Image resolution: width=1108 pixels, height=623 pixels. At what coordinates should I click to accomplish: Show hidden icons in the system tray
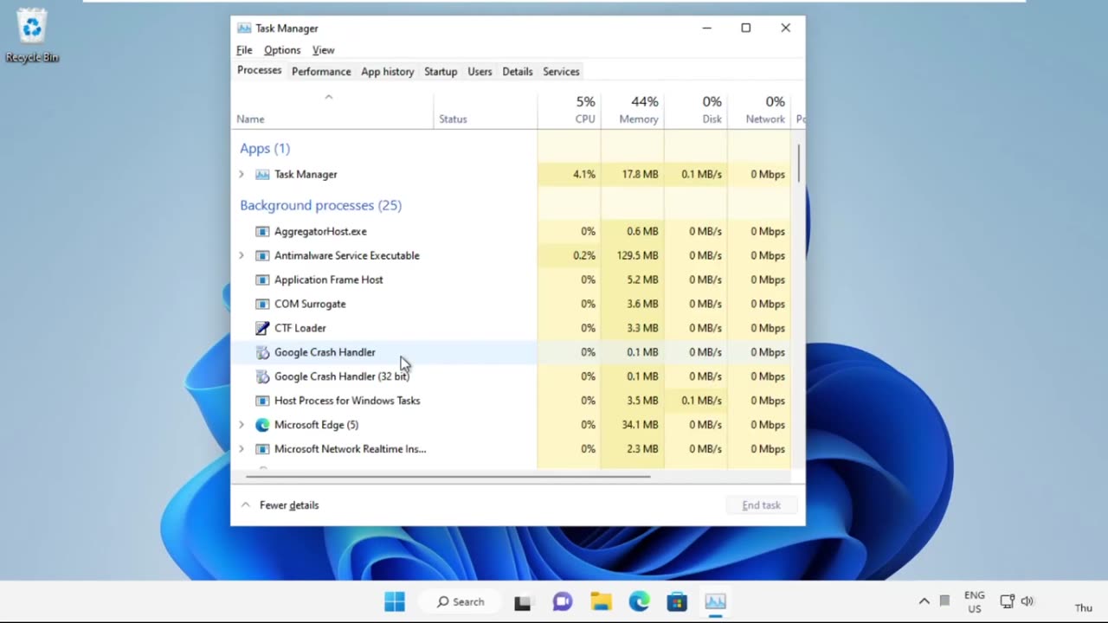(x=924, y=601)
